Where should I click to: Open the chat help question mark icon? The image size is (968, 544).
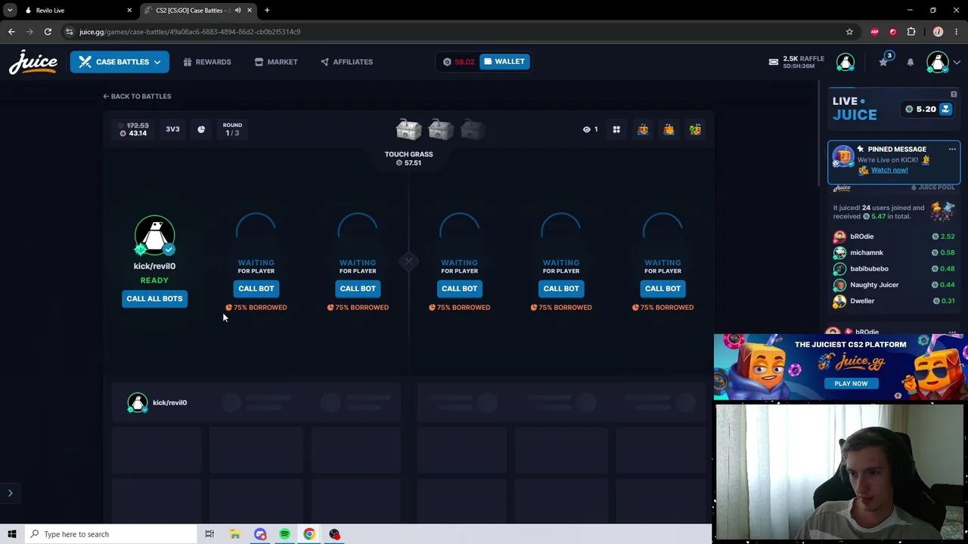(954, 94)
